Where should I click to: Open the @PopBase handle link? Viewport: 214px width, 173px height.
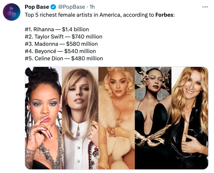coord(72,7)
